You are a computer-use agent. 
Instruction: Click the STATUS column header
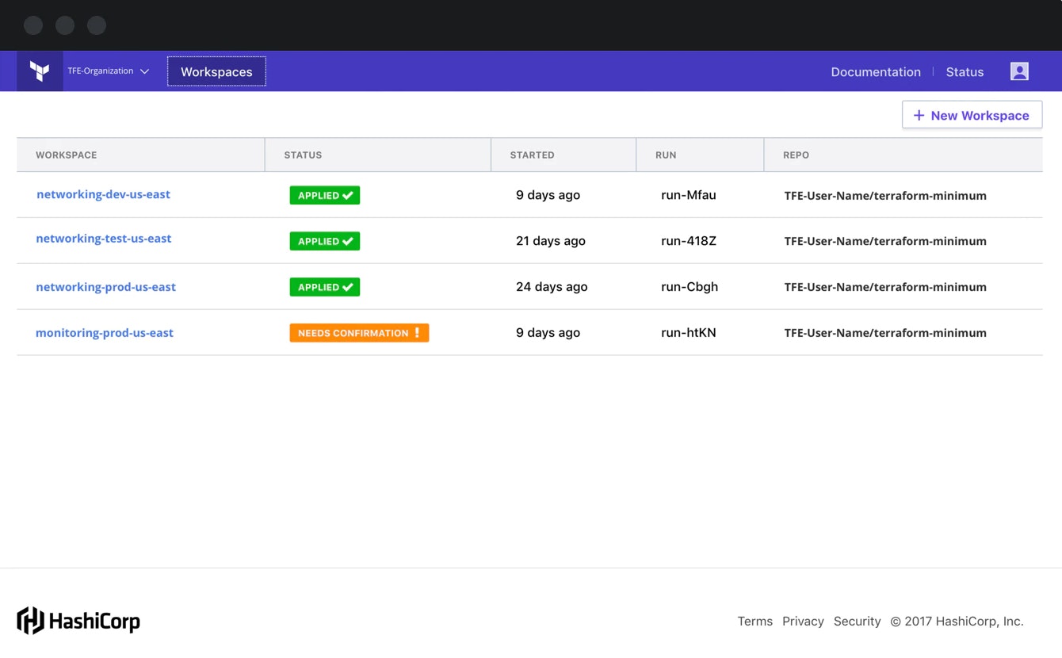(x=378, y=155)
